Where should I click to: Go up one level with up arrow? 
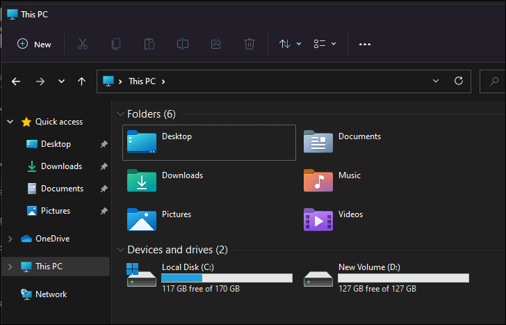tap(81, 81)
